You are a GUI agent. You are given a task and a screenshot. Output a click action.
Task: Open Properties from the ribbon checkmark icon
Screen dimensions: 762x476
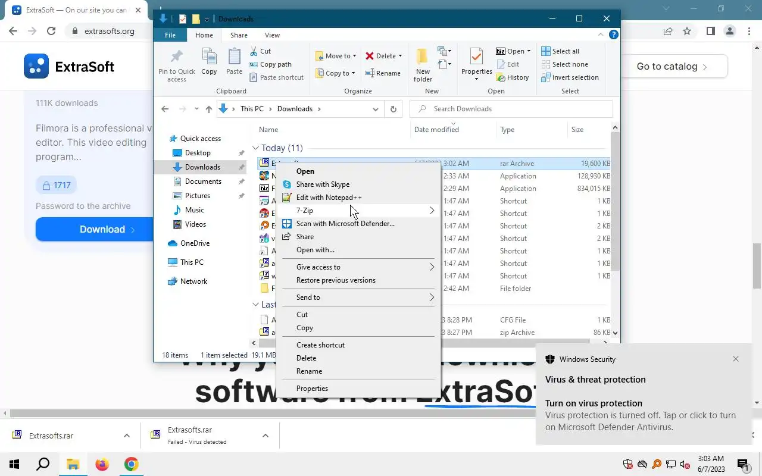pyautogui.click(x=476, y=57)
